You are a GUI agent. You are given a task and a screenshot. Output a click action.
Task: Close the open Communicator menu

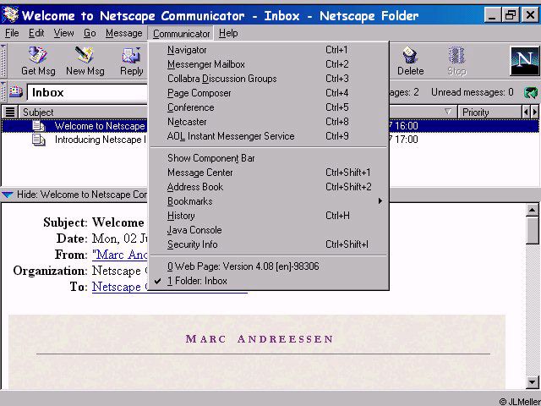click(181, 34)
